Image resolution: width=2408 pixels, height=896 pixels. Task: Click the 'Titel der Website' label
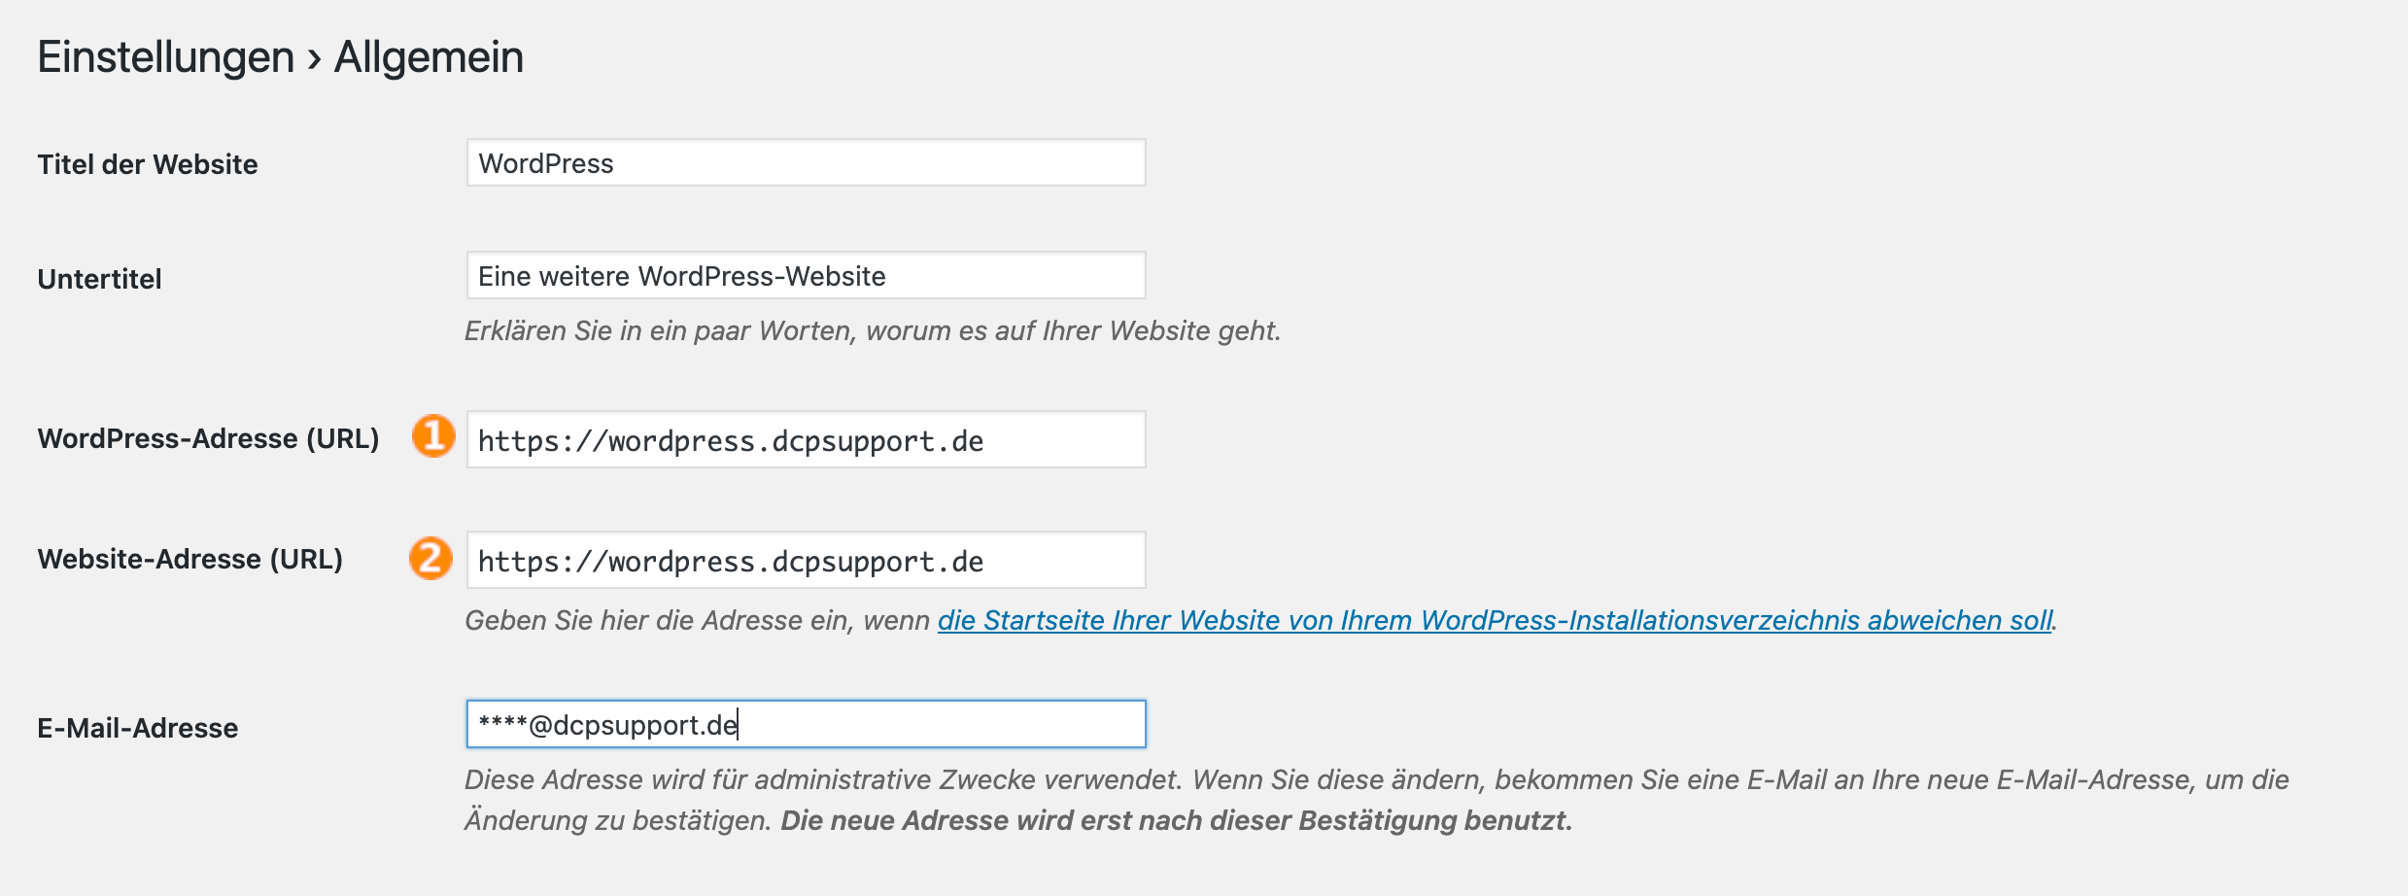[x=148, y=164]
